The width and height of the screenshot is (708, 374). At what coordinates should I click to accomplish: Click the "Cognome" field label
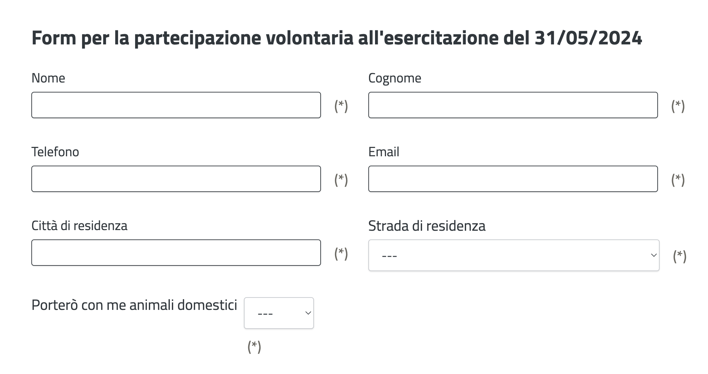[395, 78]
